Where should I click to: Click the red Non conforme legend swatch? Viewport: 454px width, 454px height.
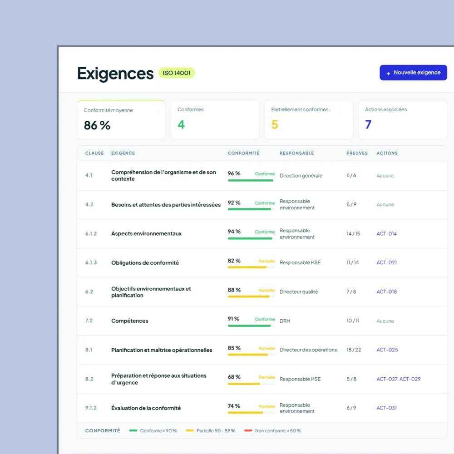pyautogui.click(x=248, y=430)
